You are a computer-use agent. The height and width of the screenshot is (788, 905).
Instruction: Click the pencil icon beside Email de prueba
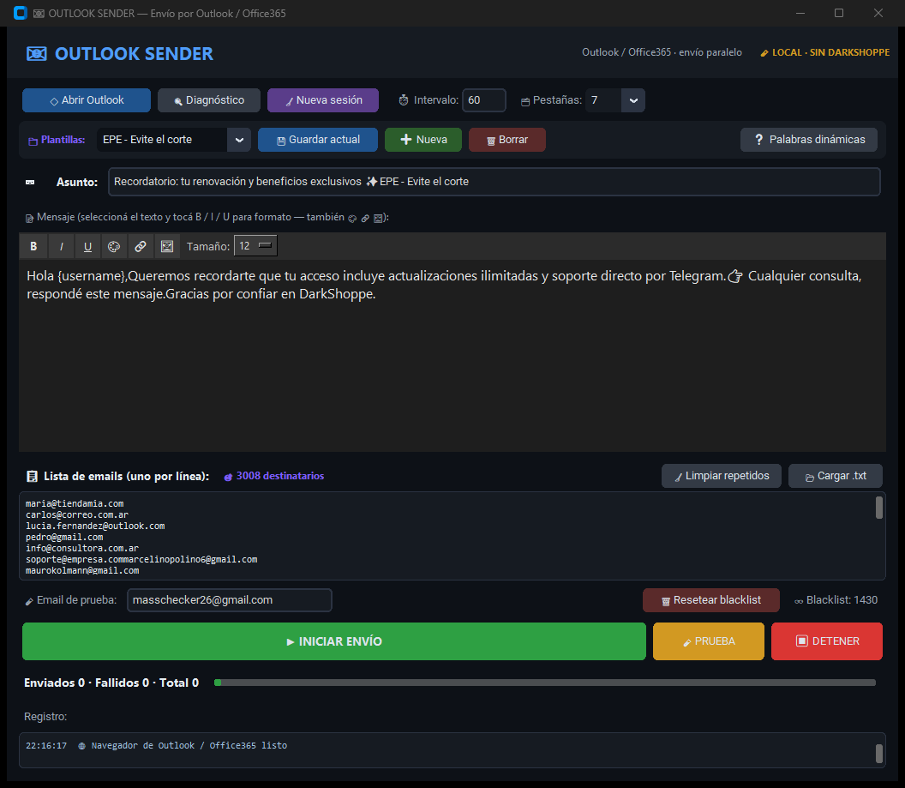(29, 602)
